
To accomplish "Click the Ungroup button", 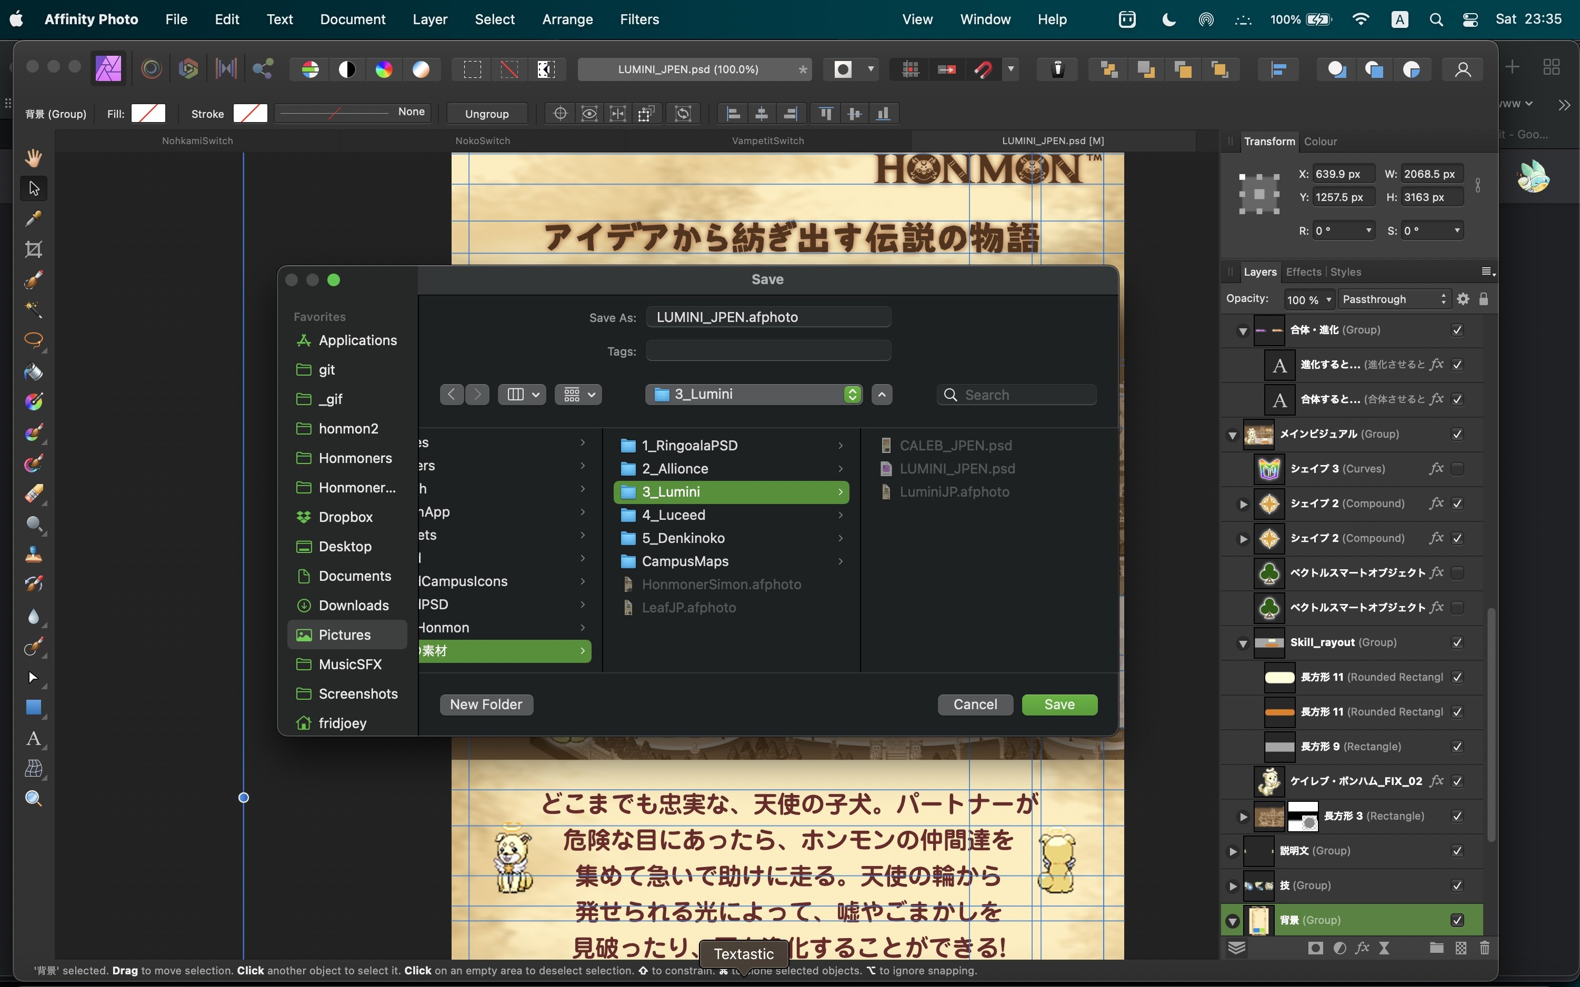I will pyautogui.click(x=486, y=114).
